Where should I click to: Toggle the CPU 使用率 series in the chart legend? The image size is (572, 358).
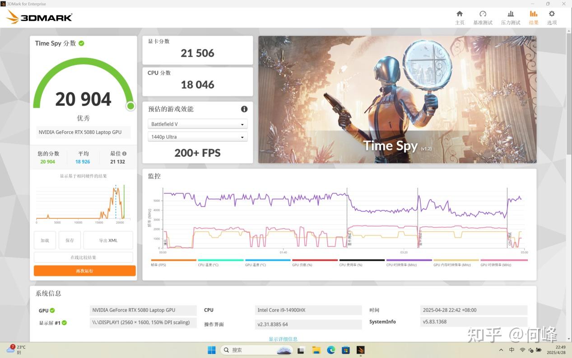tap(351, 264)
